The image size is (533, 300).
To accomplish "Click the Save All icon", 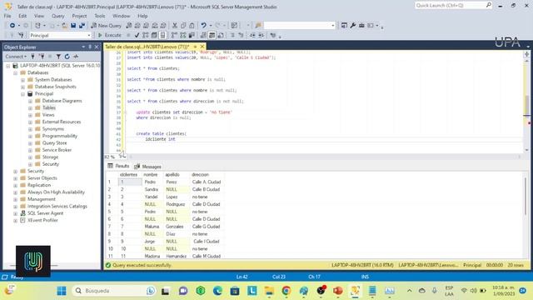I will [x=82, y=26].
